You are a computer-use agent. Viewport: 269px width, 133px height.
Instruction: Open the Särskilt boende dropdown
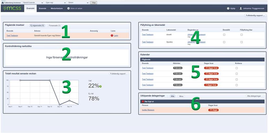33,3
